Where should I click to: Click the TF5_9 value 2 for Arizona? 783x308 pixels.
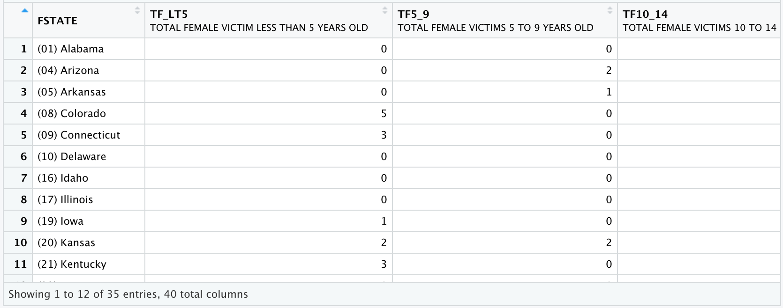click(609, 70)
